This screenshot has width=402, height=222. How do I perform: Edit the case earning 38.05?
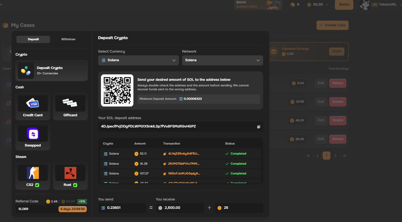pyautogui.click(x=321, y=139)
